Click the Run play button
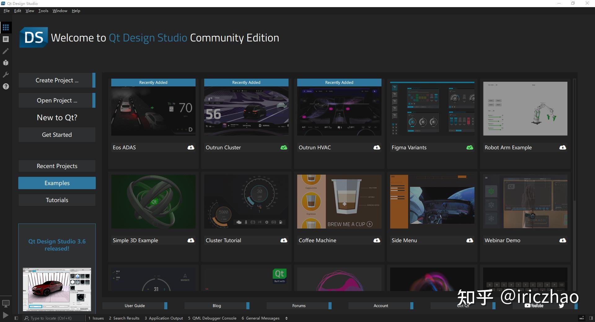595x322 pixels. [x=6, y=315]
